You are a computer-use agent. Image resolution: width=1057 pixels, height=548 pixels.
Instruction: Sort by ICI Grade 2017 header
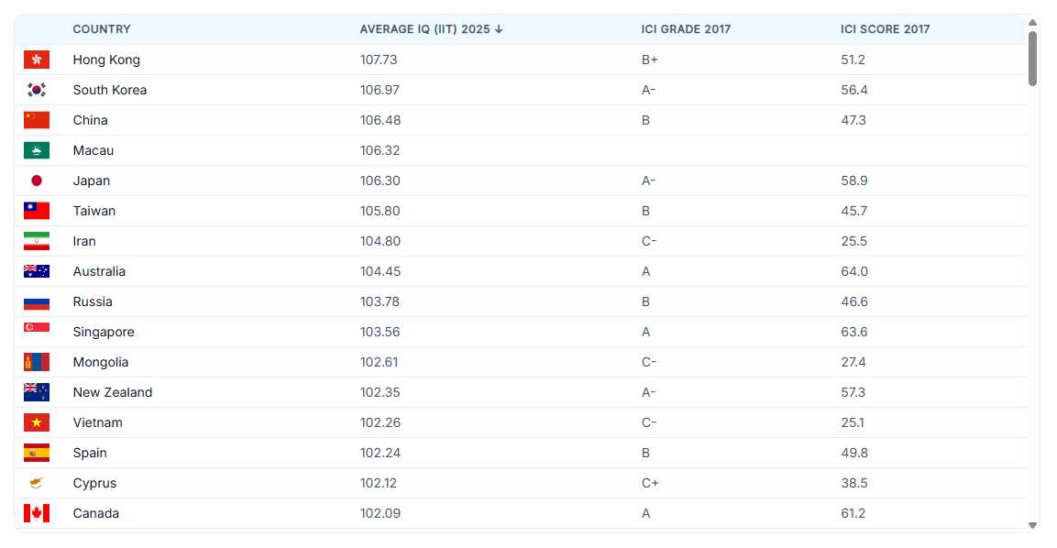686,29
